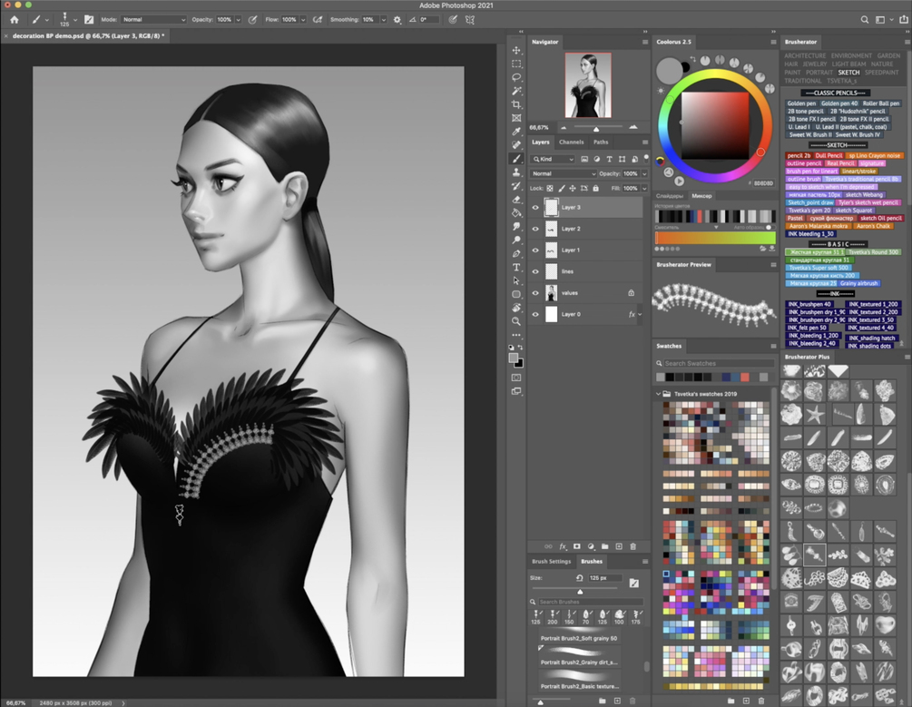The image size is (912, 707).
Task: Choose the Real Pencil brush button
Action: click(x=840, y=163)
